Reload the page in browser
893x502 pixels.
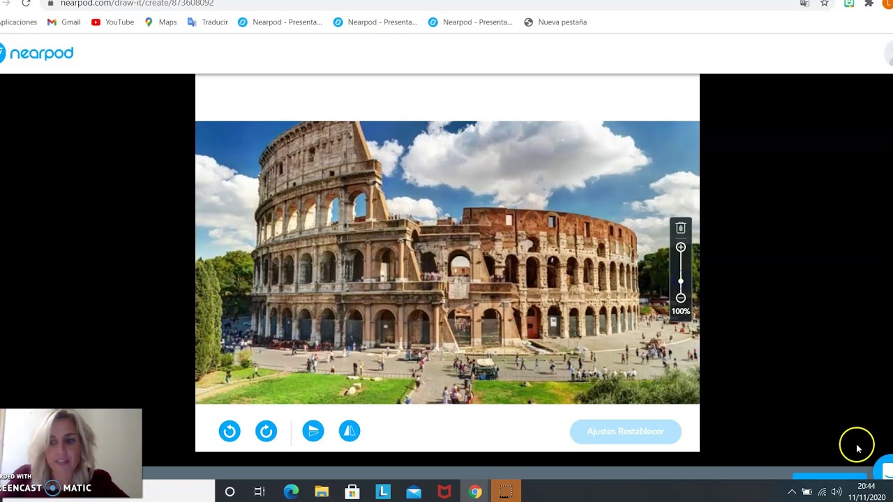click(26, 3)
